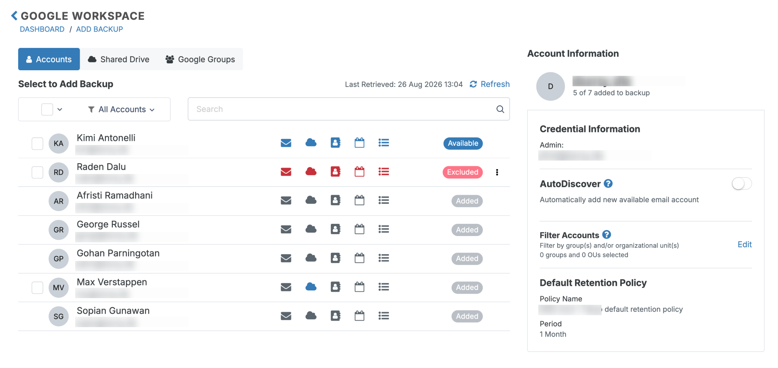Click Gohan Parningotan's tasks list icon
The image size is (778, 368).
(384, 258)
